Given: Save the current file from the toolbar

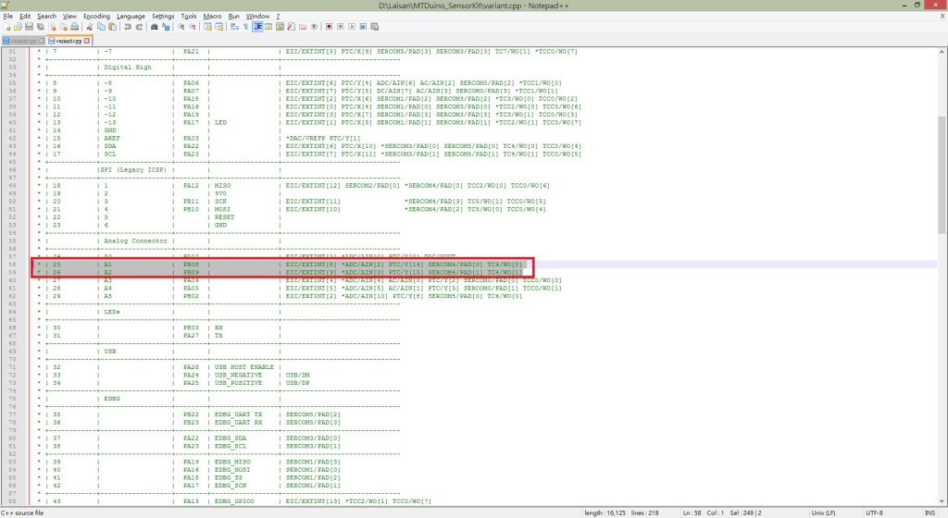Looking at the screenshot, I should pyautogui.click(x=29, y=27).
